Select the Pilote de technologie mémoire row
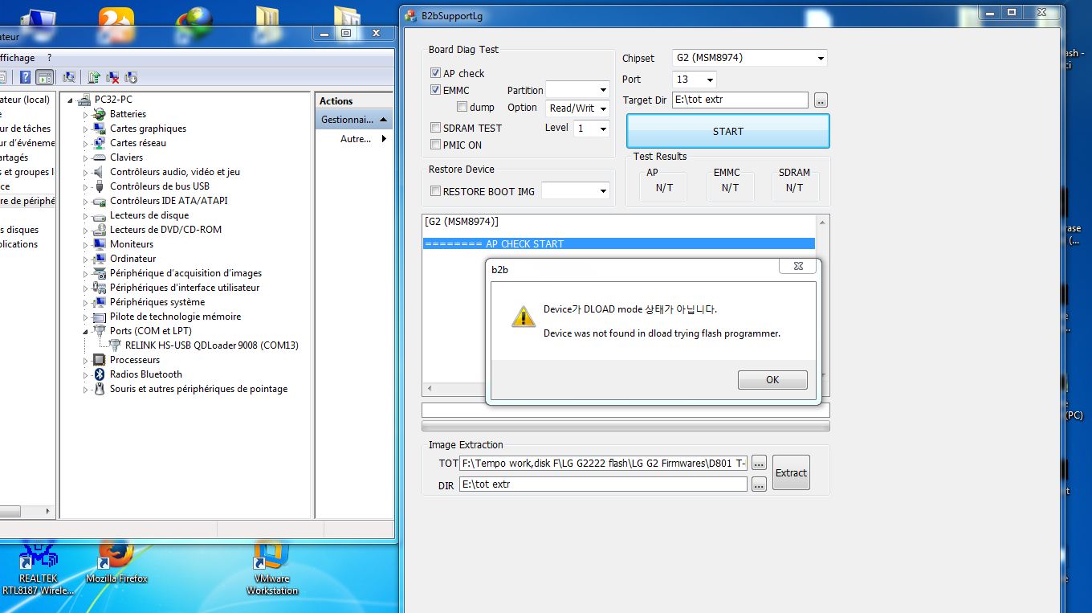This screenshot has width=1092, height=613. (x=175, y=317)
